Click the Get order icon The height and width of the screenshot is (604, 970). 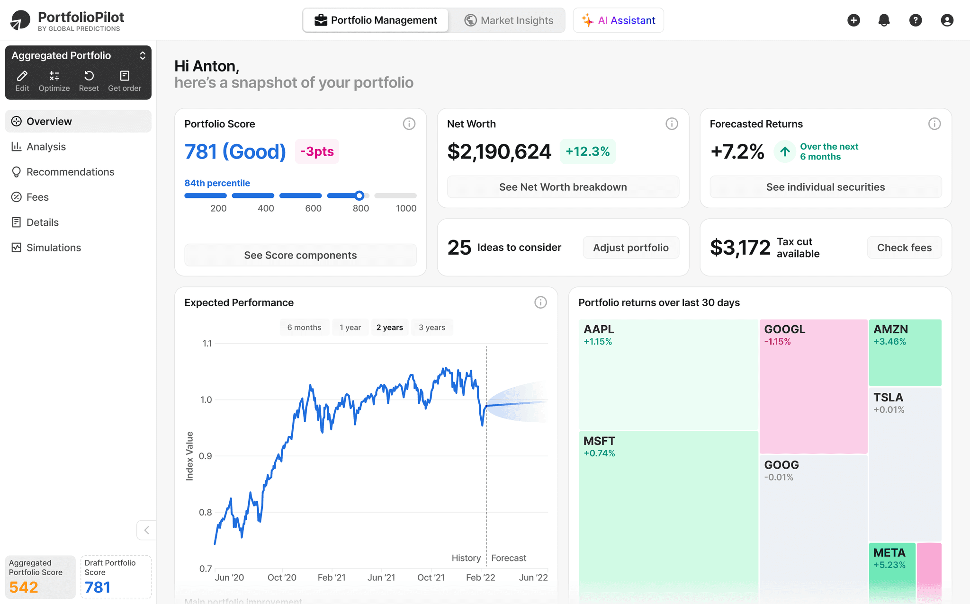125,76
